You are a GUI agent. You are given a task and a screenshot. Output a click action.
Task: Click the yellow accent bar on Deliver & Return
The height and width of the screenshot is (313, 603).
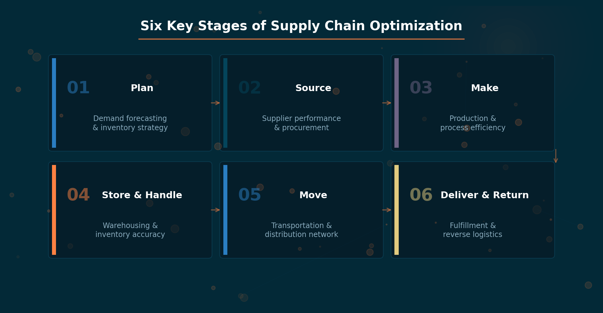pyautogui.click(x=397, y=210)
